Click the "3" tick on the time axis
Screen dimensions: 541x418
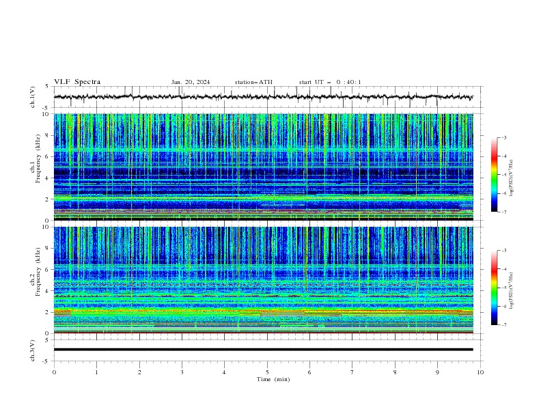pyautogui.click(x=182, y=372)
